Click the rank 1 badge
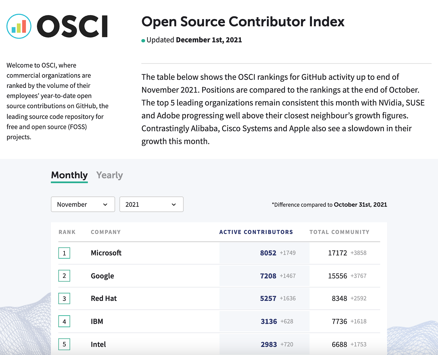 click(x=64, y=253)
